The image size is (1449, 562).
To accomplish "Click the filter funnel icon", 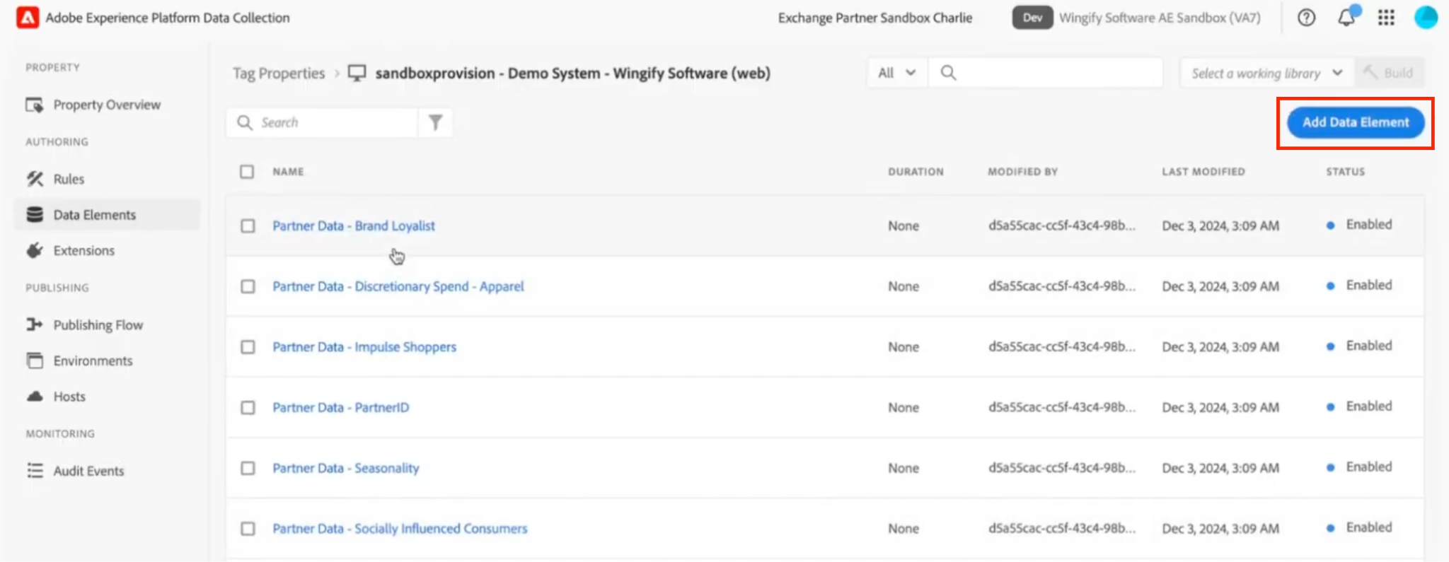I will pos(436,122).
